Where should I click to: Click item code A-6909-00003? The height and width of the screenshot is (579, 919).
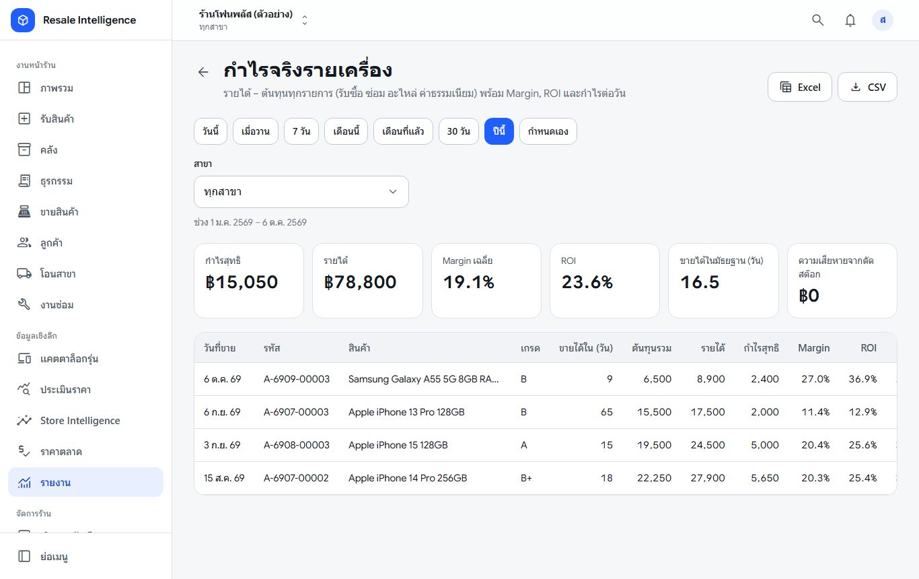click(297, 379)
